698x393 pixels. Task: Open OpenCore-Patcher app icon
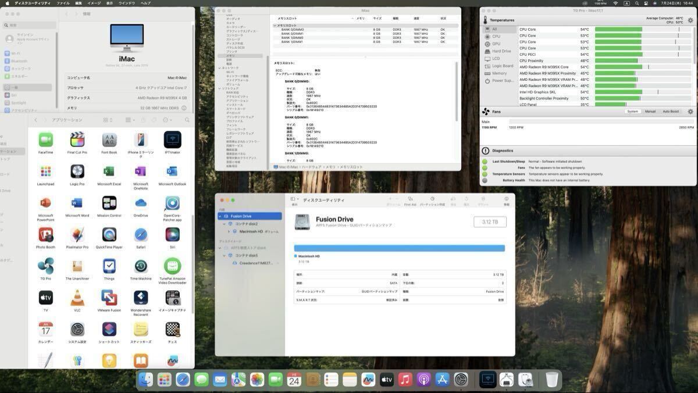coord(172,203)
